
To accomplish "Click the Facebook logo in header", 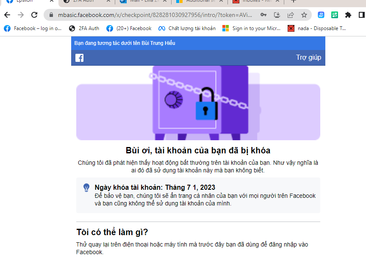I will pos(79,58).
